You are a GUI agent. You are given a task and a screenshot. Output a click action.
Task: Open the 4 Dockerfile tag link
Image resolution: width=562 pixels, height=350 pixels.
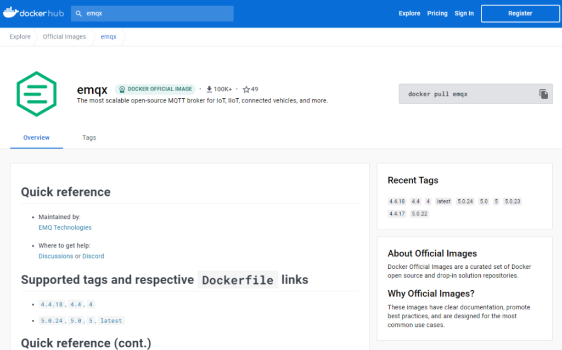(91, 304)
